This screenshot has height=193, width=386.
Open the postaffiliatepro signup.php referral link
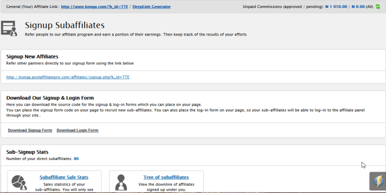tap(68, 77)
